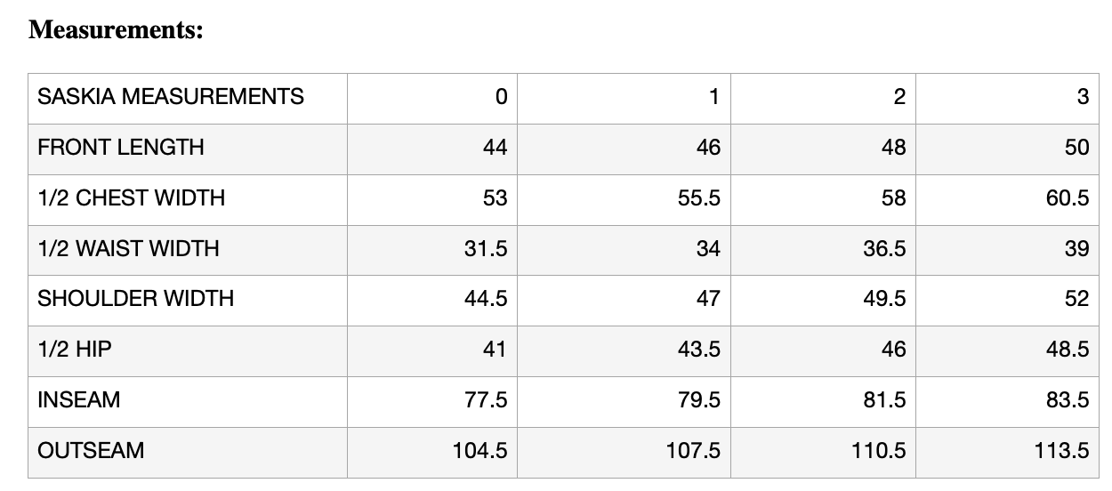Click inseam value 81.5

coord(884,400)
